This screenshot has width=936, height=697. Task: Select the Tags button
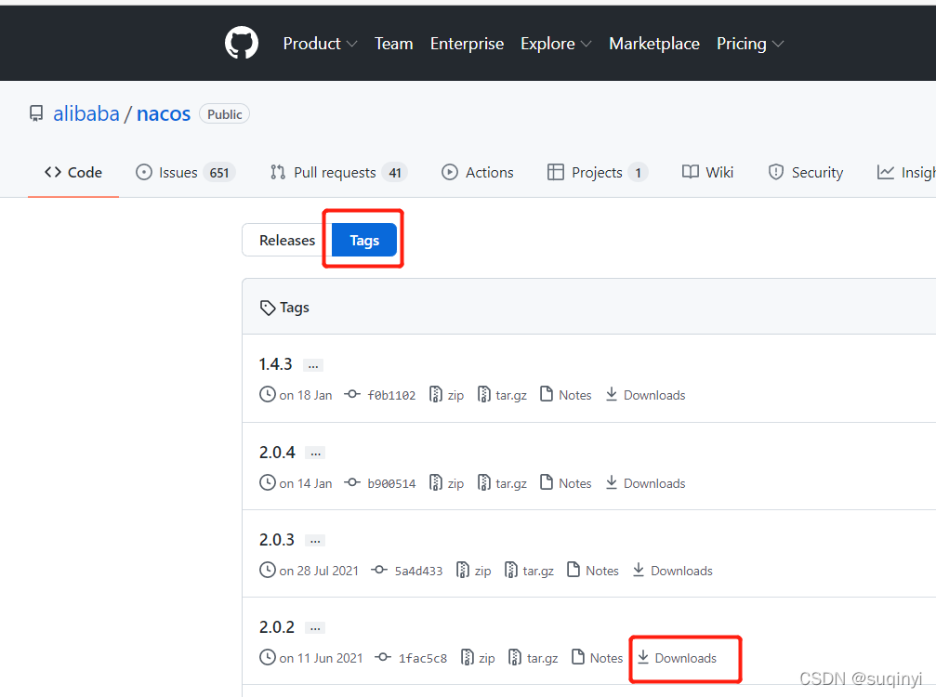(364, 240)
